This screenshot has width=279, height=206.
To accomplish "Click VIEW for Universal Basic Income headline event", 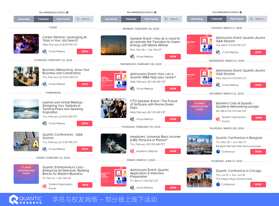I will 173,151.
